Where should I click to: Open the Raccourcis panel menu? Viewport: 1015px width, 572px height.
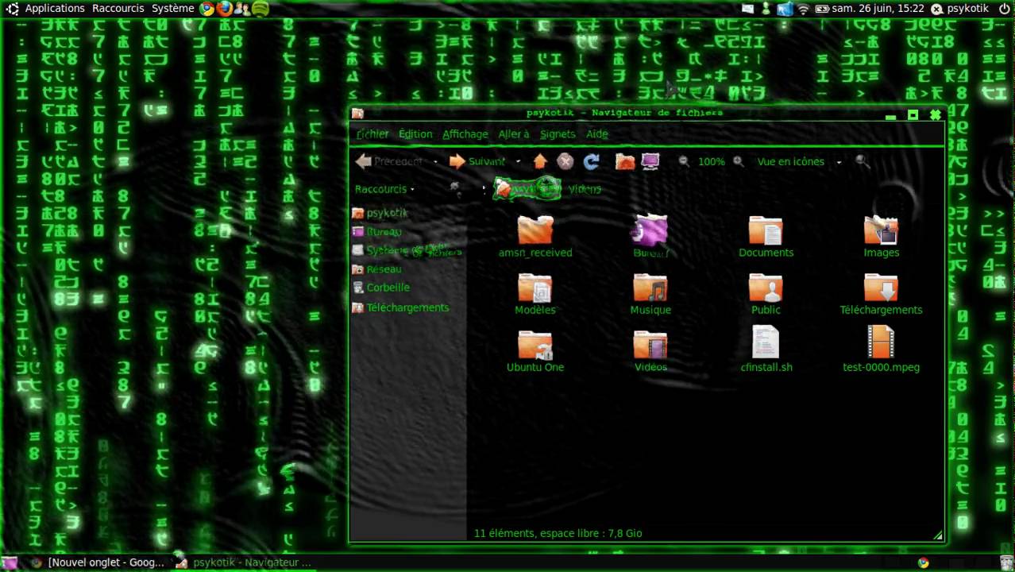[118, 8]
